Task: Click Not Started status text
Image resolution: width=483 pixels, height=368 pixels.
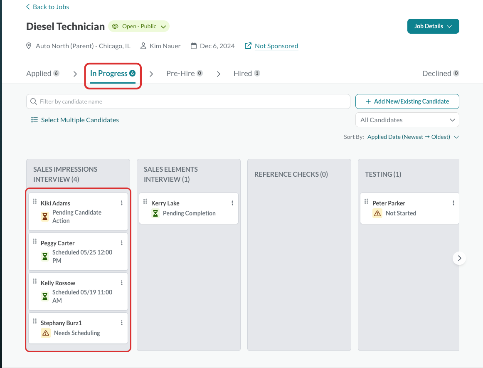Action: 401,213
